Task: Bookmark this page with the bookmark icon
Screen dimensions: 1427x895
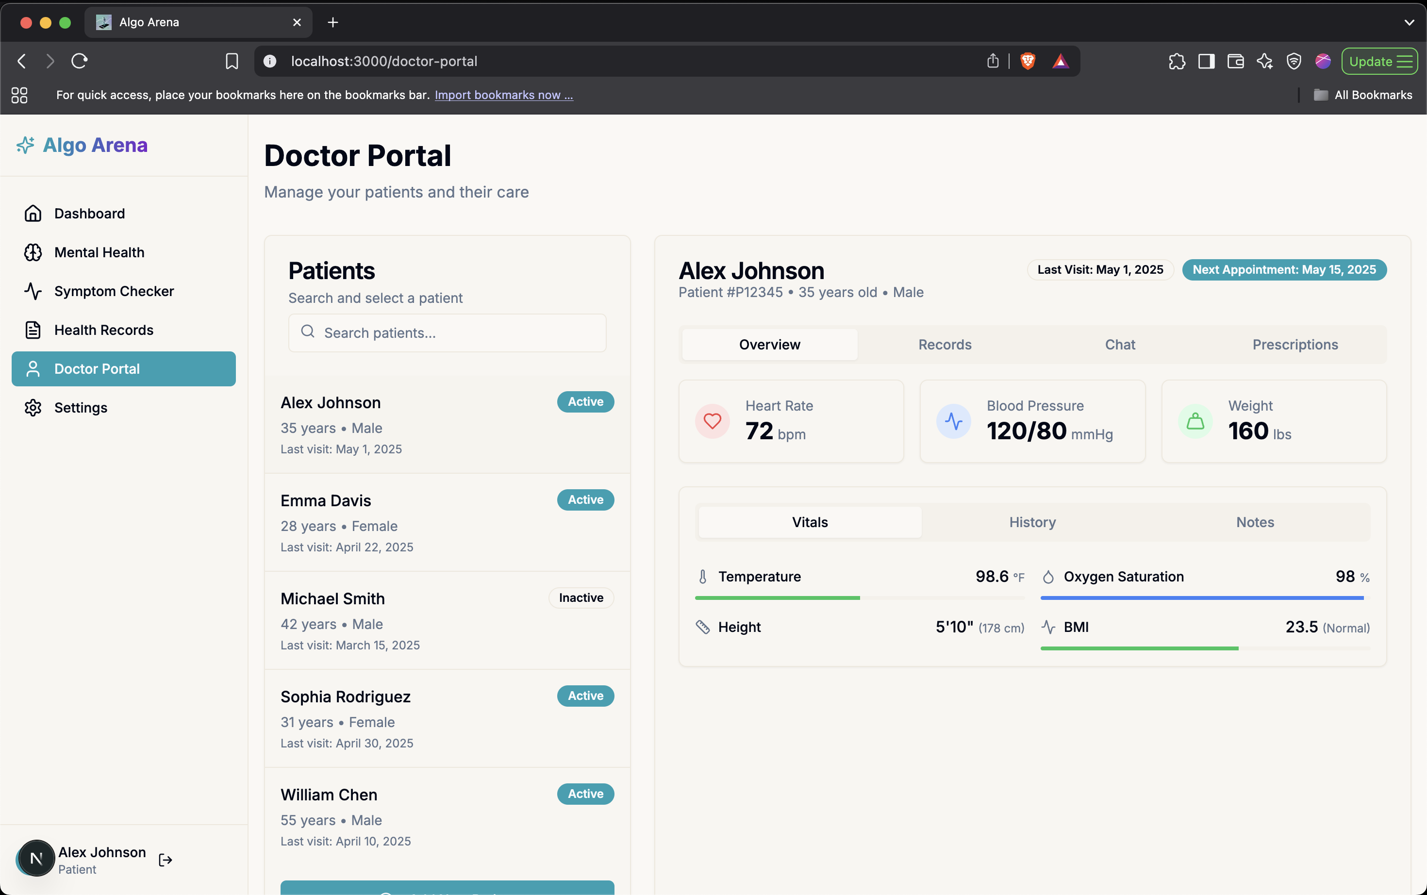Action: (232, 61)
